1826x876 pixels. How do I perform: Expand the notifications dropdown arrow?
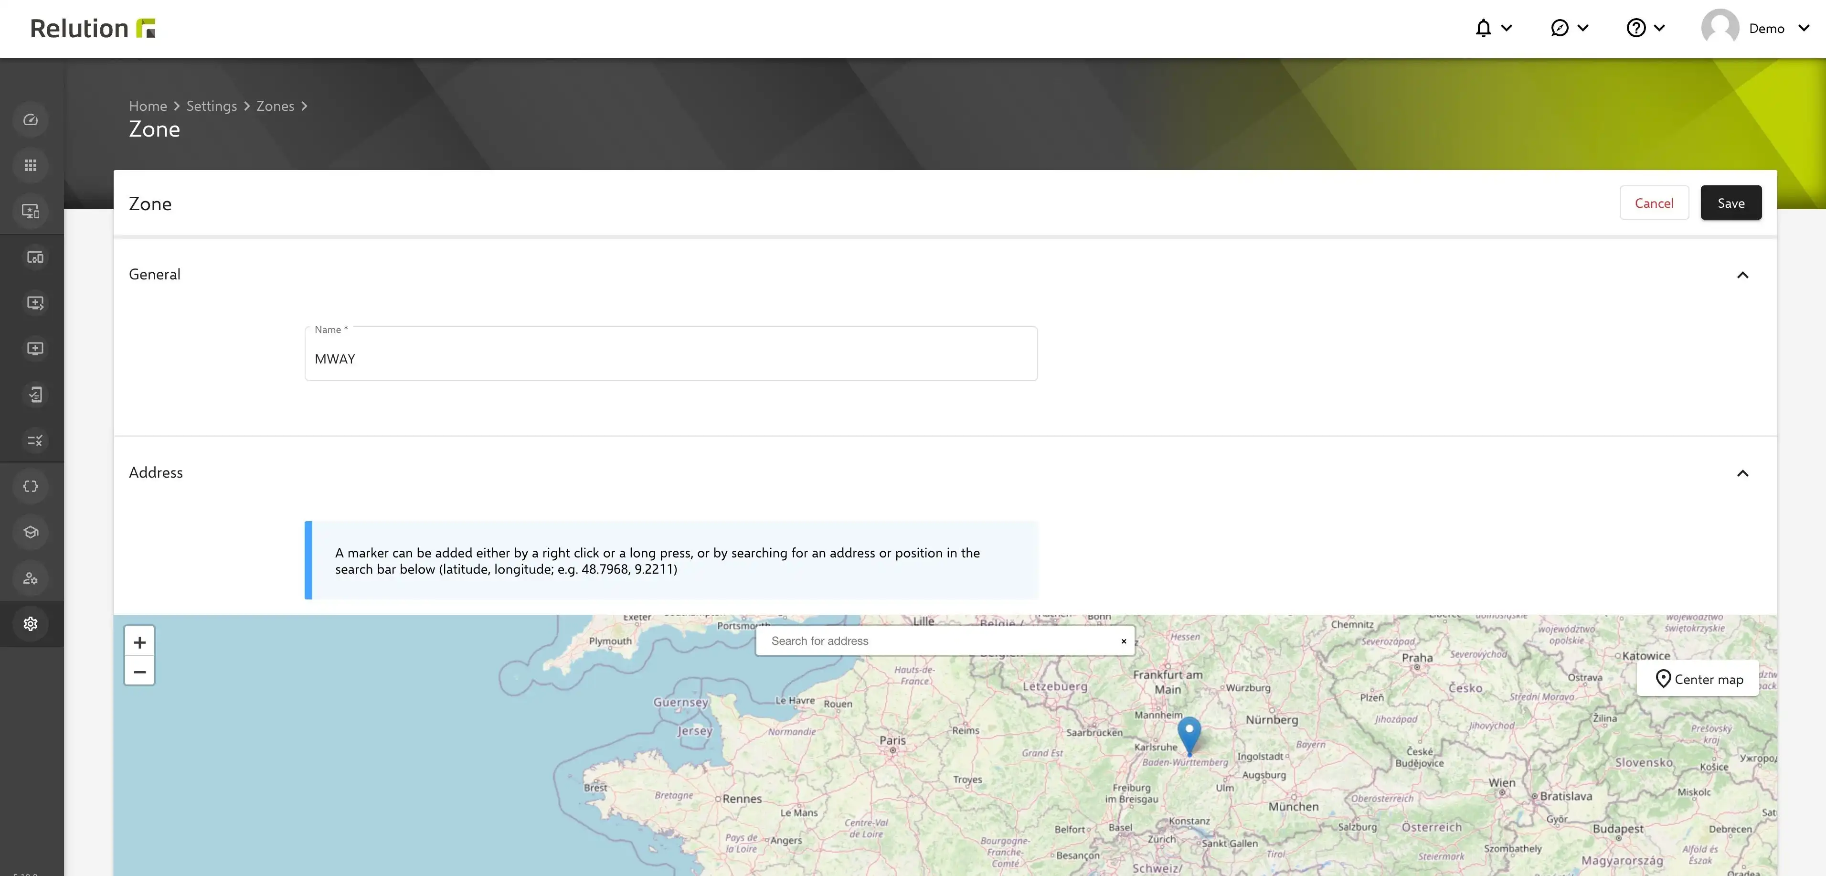tap(1507, 28)
